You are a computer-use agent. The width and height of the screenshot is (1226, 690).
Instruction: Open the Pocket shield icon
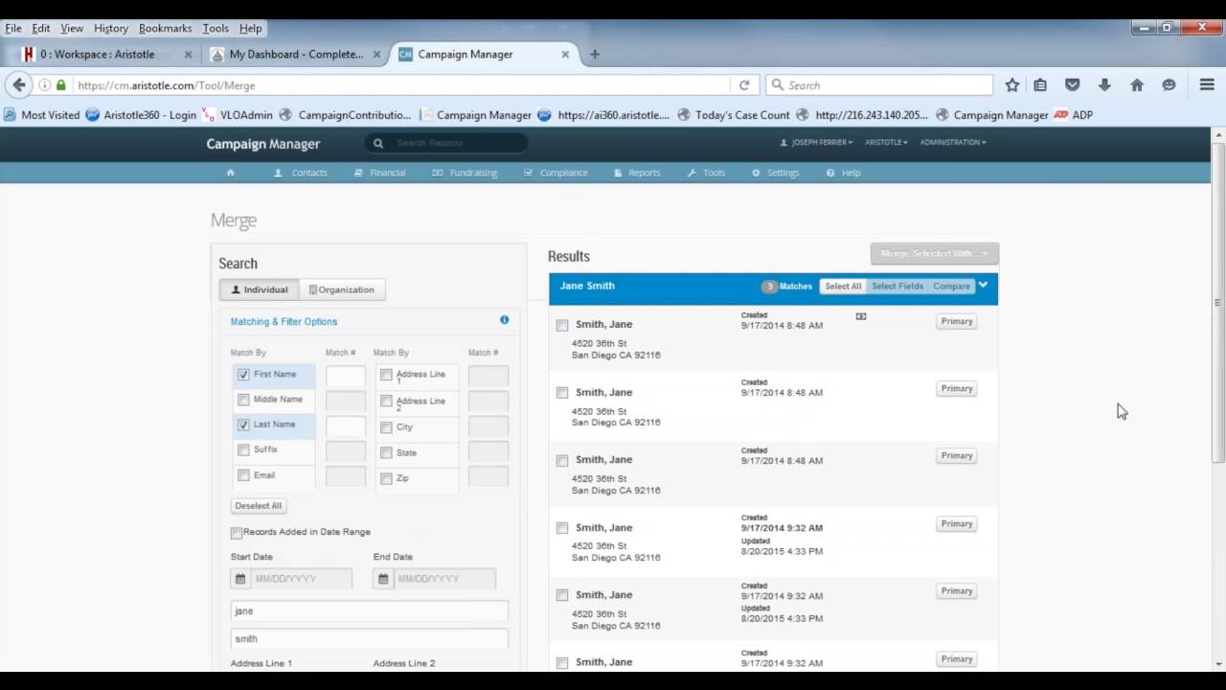1073,85
